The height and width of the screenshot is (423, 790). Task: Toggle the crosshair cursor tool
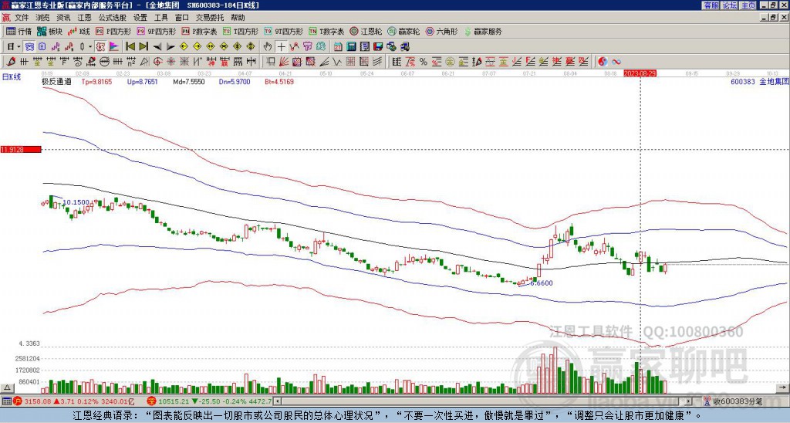(x=281, y=46)
